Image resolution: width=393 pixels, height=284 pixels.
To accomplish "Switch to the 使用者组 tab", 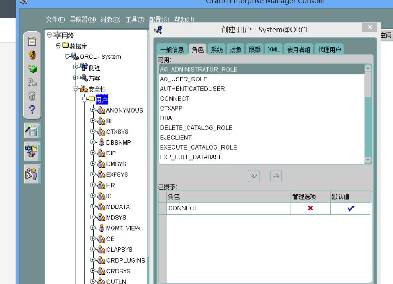I will (299, 49).
